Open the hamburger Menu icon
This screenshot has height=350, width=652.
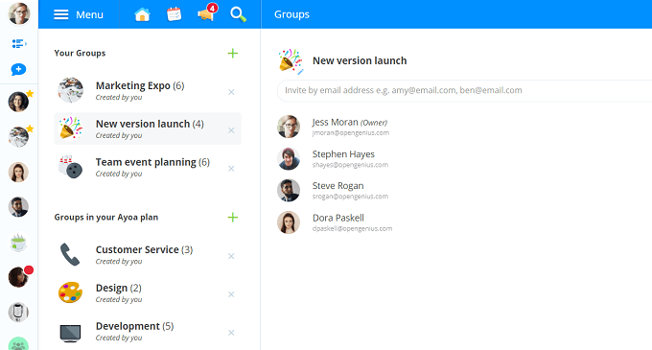click(60, 14)
